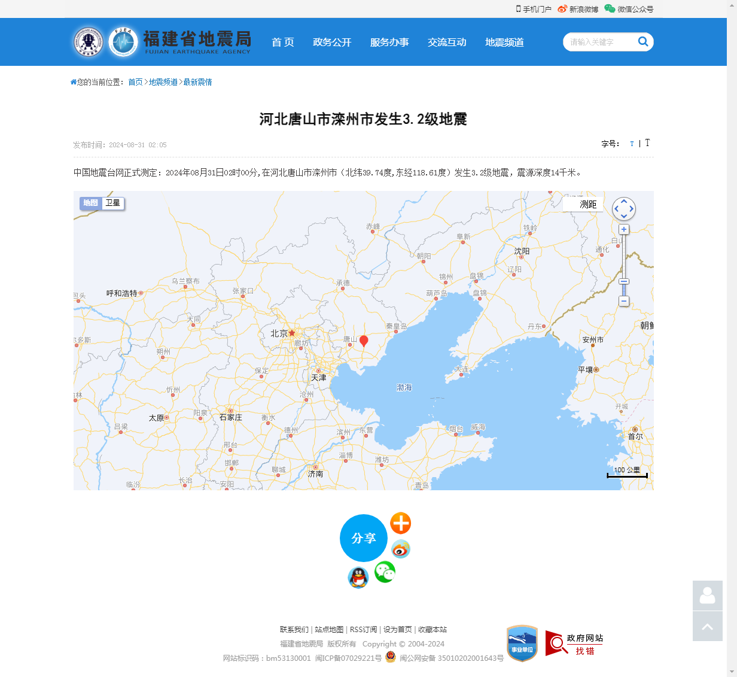
Task: Click the scroll-to-top arrow button
Action: coord(707,626)
